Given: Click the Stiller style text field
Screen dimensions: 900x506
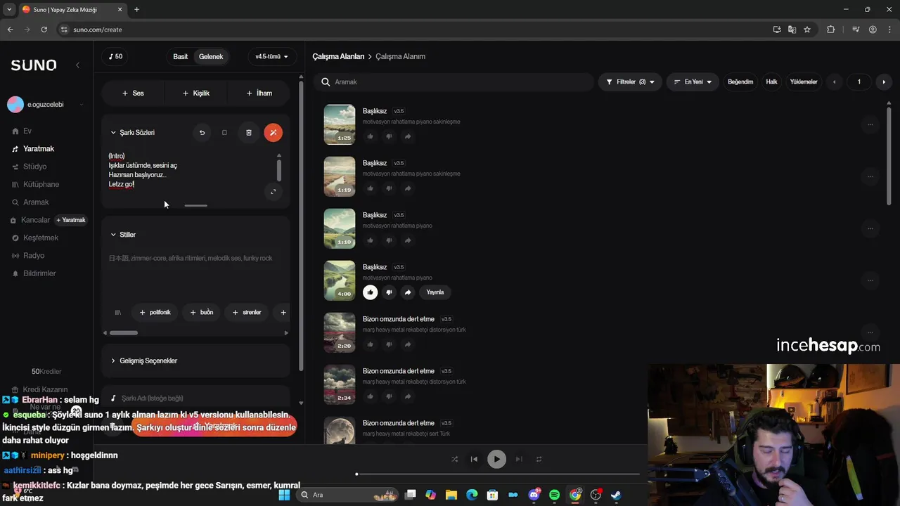Looking at the screenshot, I should point(195,274).
